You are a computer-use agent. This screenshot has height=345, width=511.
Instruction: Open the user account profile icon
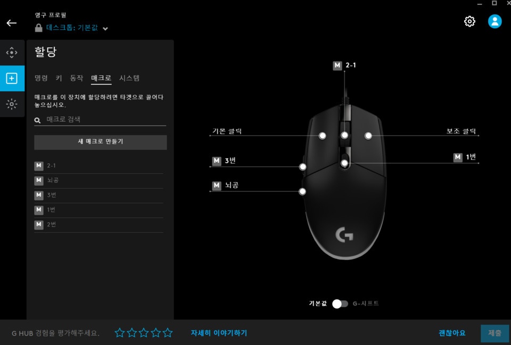(x=495, y=21)
